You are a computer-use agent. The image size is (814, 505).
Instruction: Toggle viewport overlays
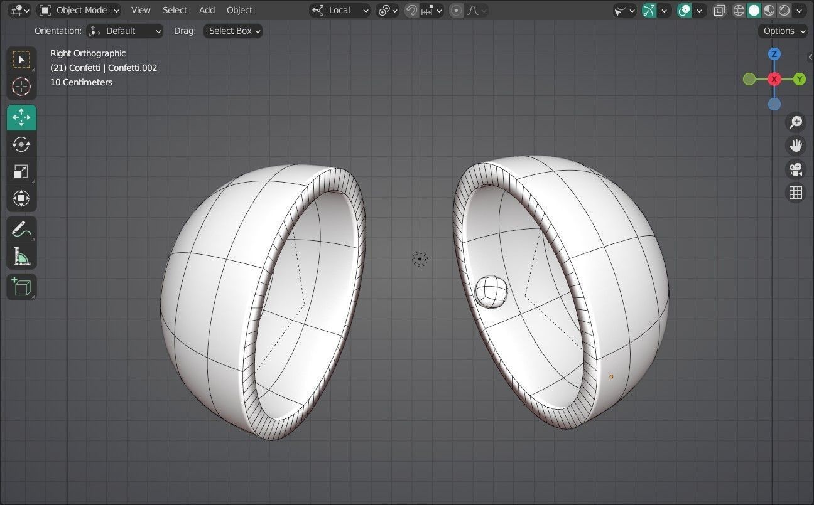tap(685, 10)
